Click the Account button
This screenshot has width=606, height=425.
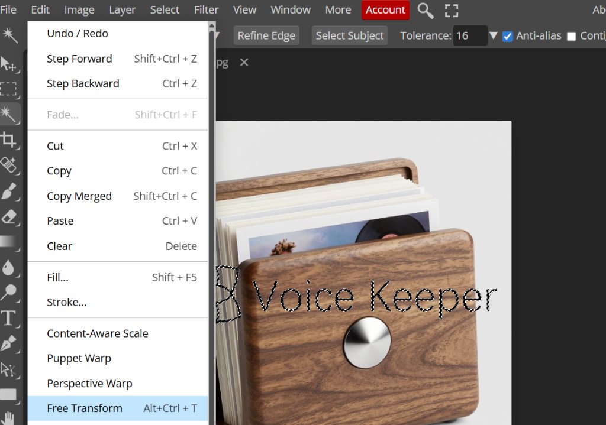point(385,9)
